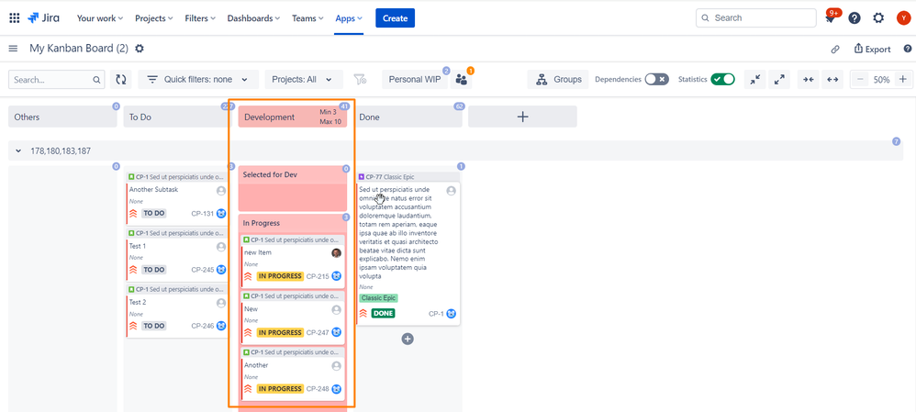Click the widen columns icon
Viewport: 916px width, 412px height.
pos(832,80)
